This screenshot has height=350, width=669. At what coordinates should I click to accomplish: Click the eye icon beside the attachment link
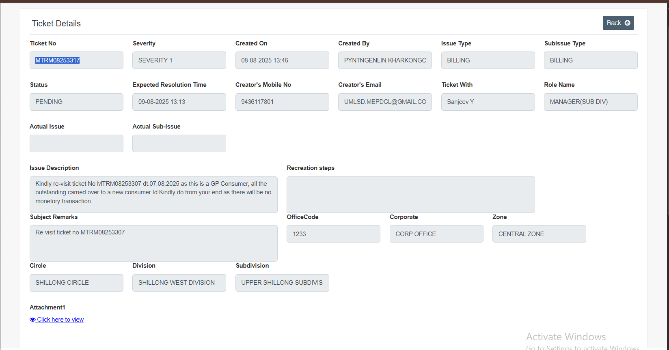[x=32, y=320]
